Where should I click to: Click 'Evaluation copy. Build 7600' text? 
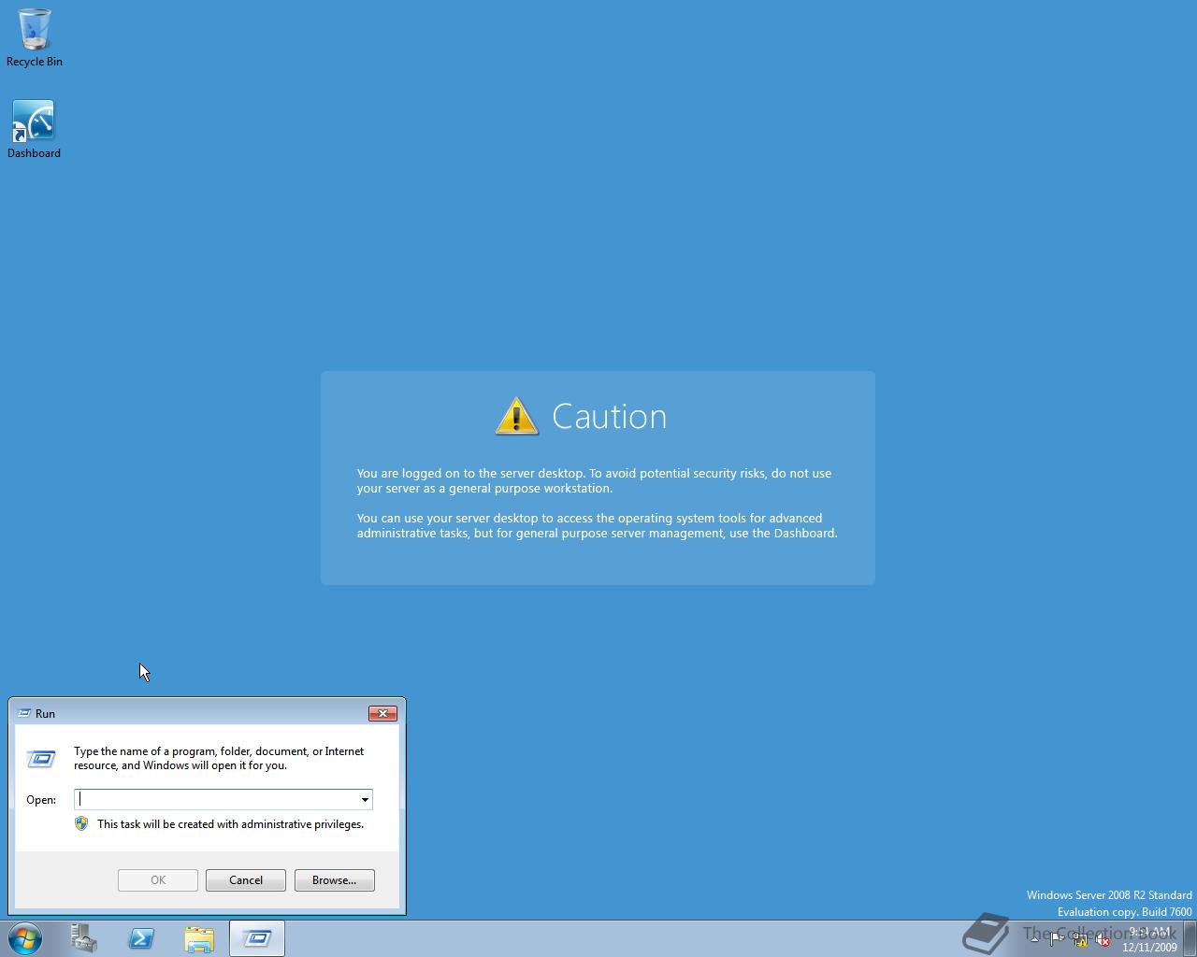(1125, 912)
